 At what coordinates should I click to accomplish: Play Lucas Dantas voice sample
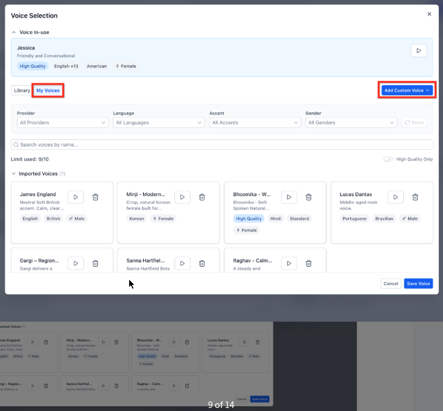pyautogui.click(x=395, y=197)
